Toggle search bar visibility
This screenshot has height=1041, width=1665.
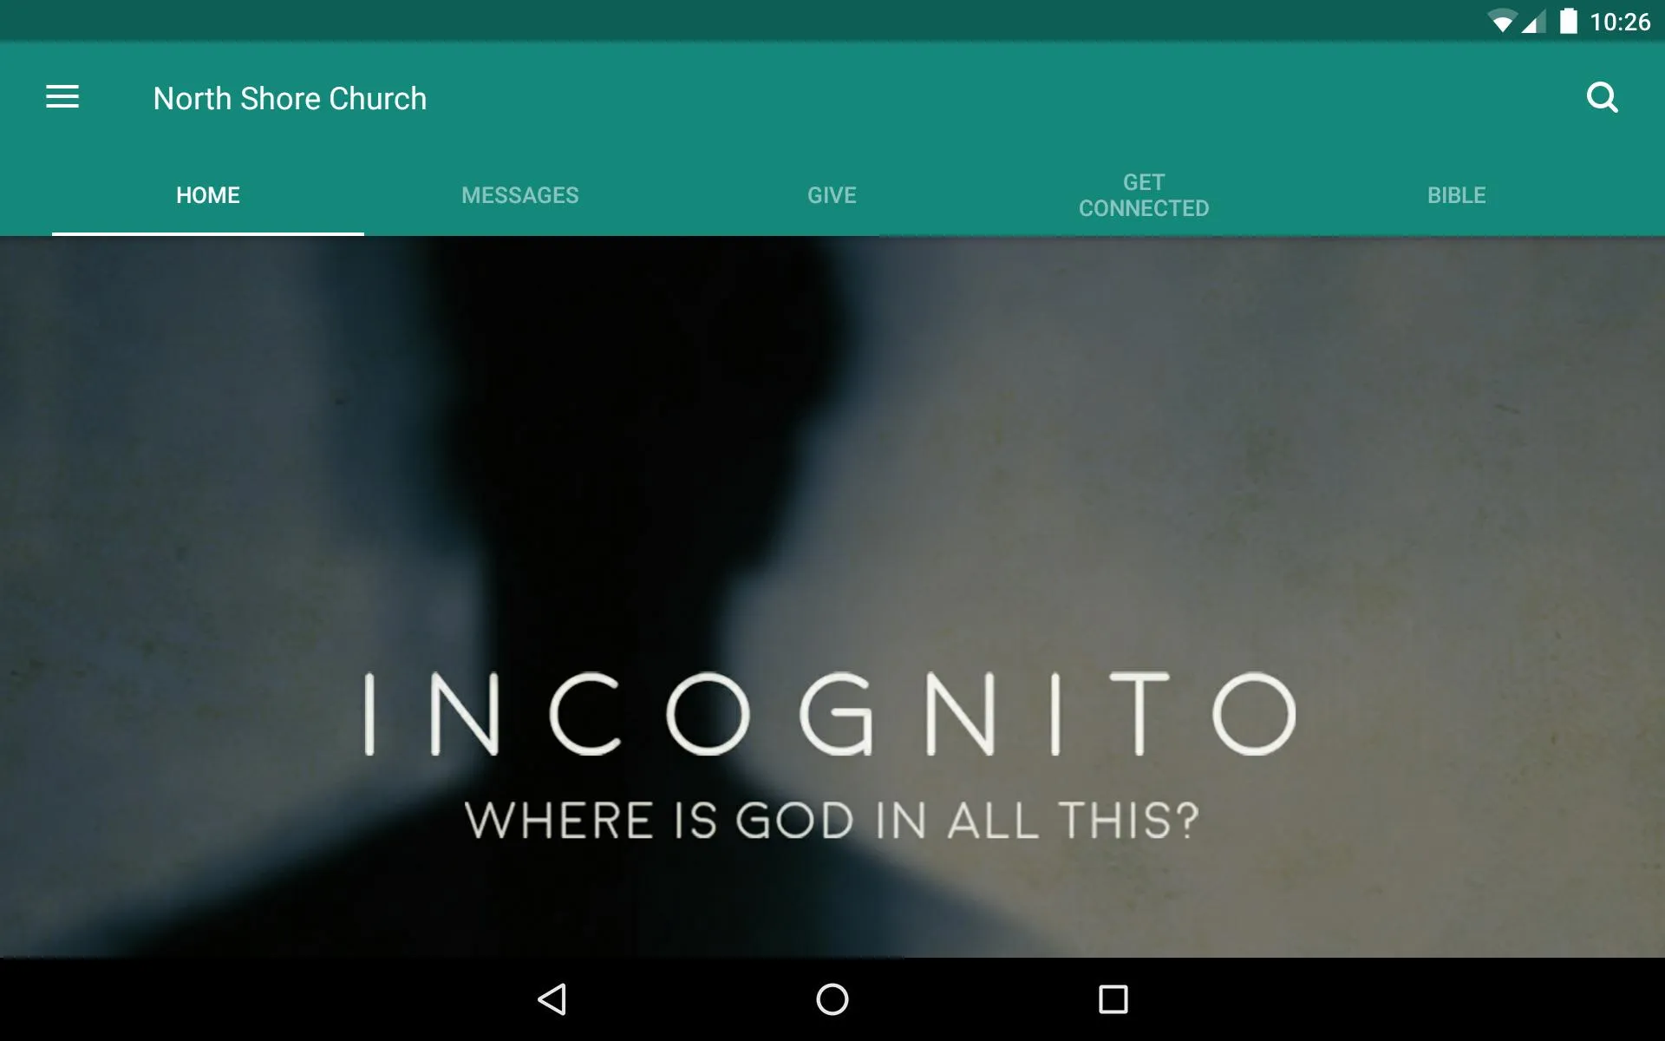[x=1603, y=97]
